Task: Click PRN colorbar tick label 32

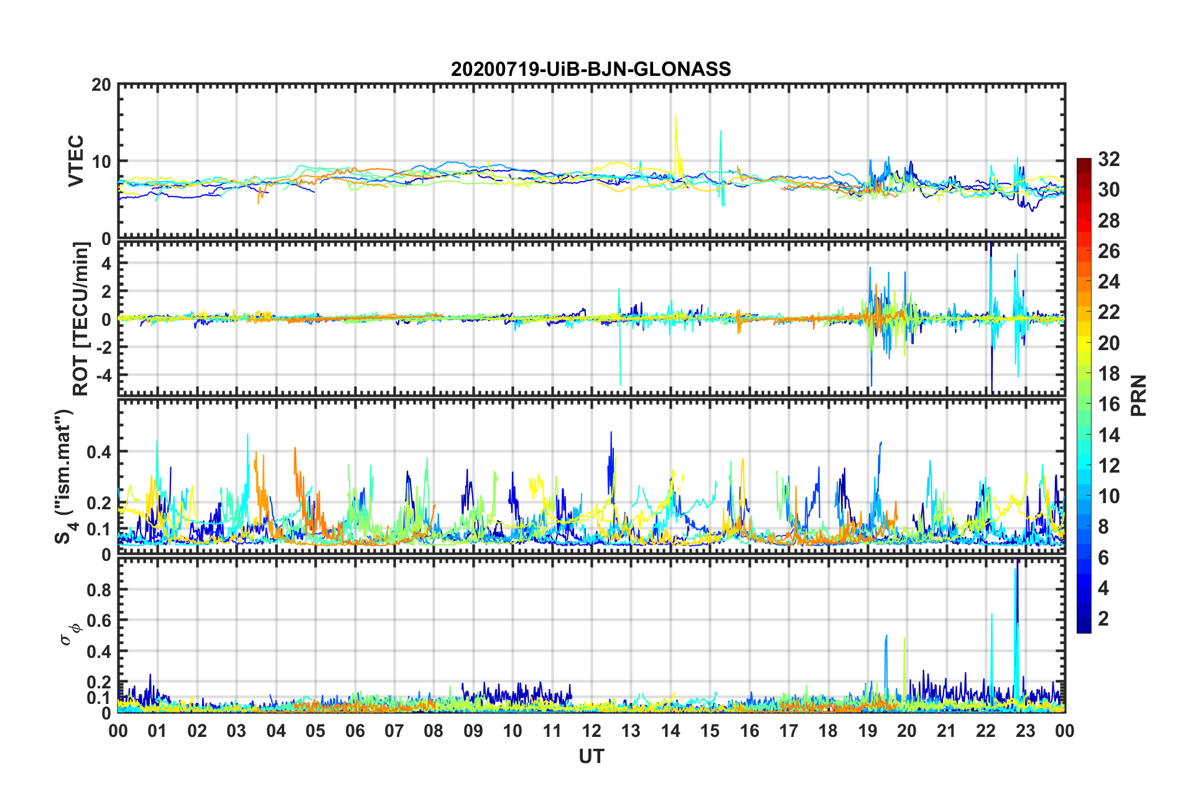Action: point(1108,159)
